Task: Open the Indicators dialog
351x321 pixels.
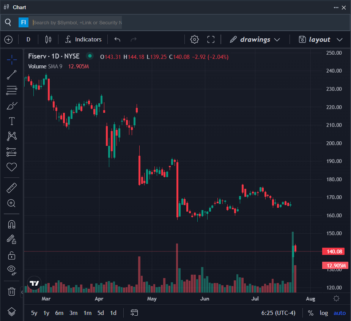Action: 83,40
